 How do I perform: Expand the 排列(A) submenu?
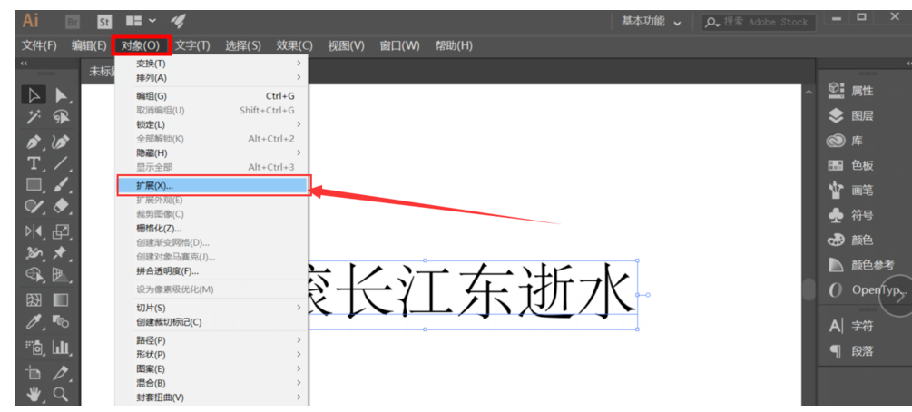pos(211,77)
